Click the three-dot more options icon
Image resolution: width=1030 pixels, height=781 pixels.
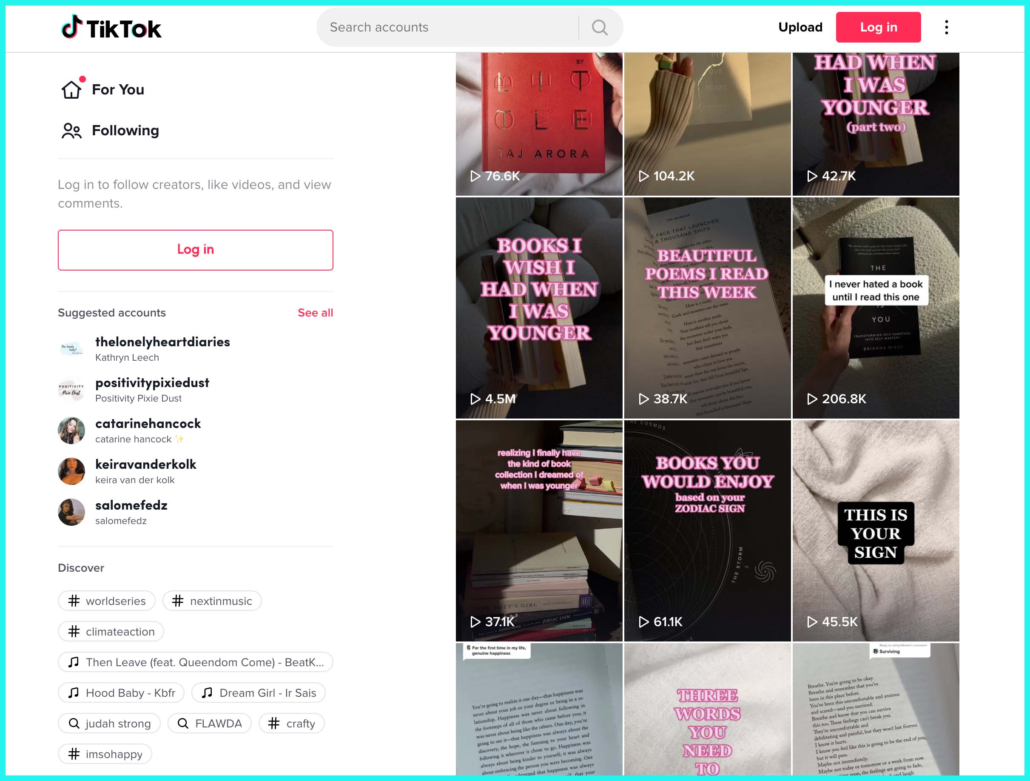point(946,27)
